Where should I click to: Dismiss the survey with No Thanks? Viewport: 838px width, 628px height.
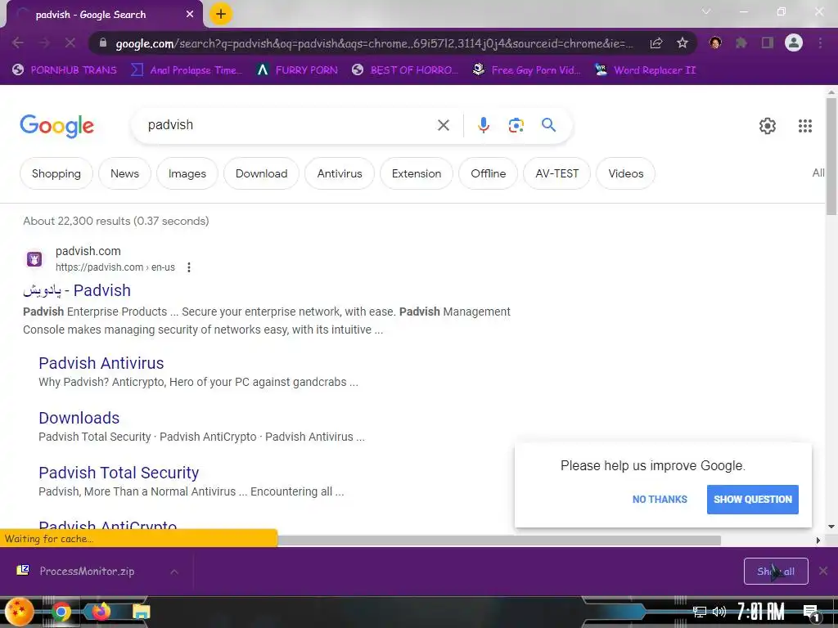coord(660,500)
